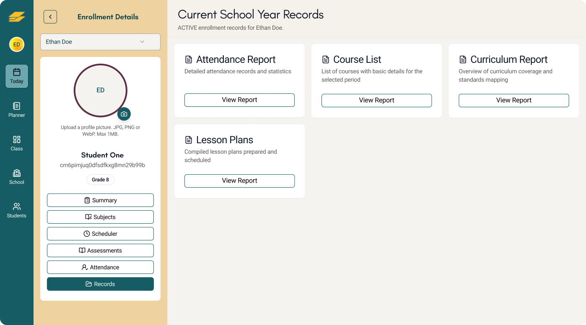
Task: Open the Ethan Doe student selector dropdown
Action: click(100, 42)
